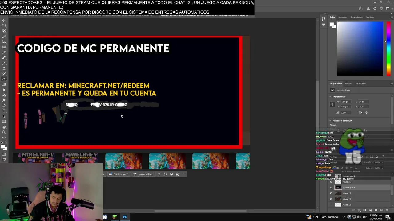Hide layer Capa 13
394x221 pixels.
pyautogui.click(x=331, y=199)
